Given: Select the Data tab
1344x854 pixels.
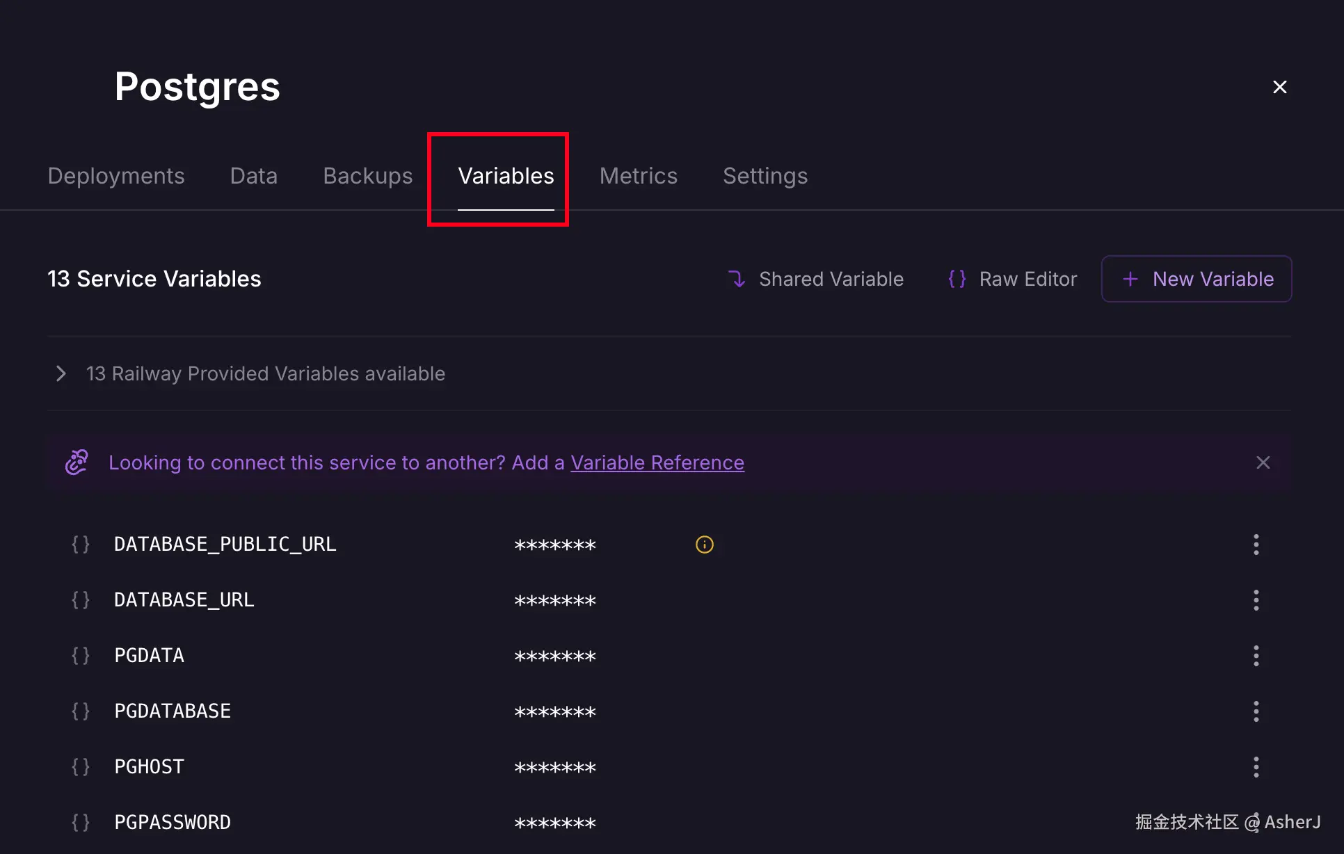Looking at the screenshot, I should tap(253, 176).
